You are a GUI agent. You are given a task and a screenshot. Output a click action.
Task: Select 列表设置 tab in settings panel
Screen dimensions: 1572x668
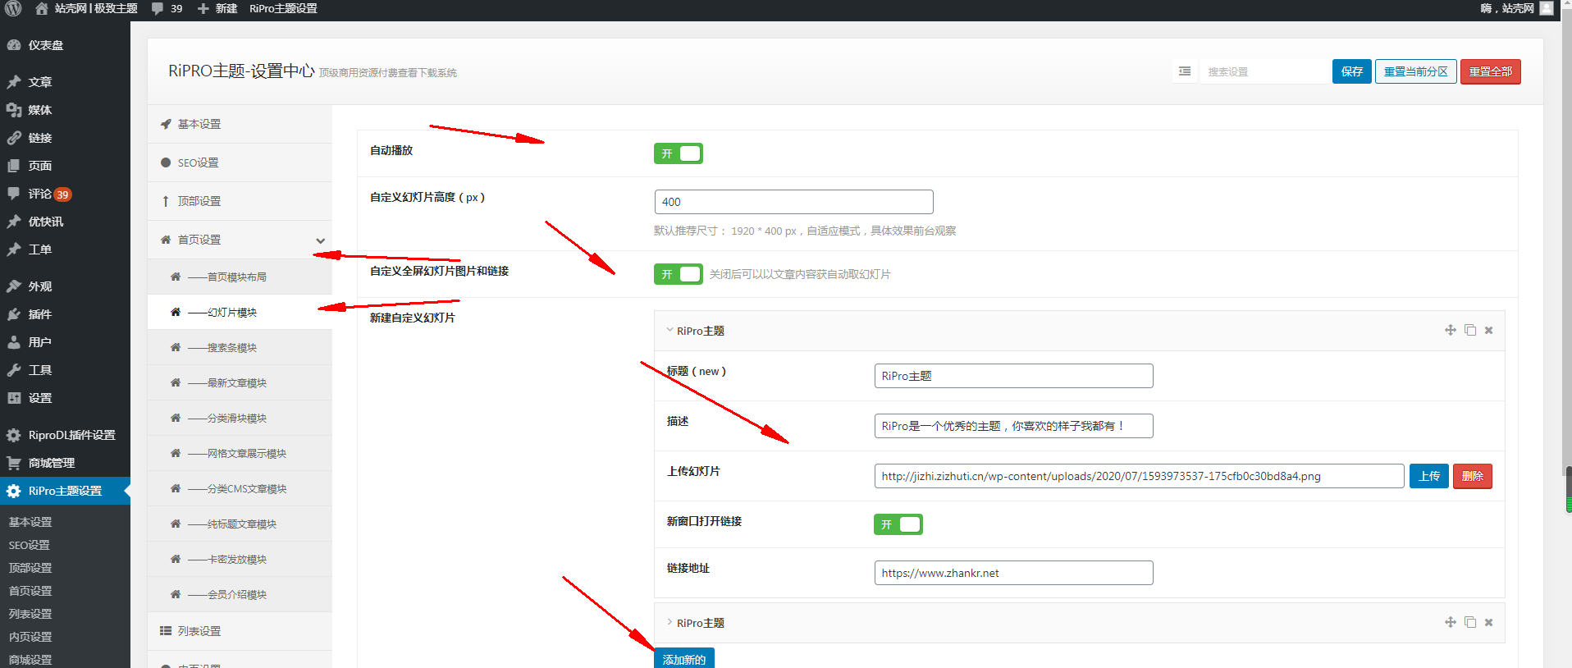pos(240,631)
